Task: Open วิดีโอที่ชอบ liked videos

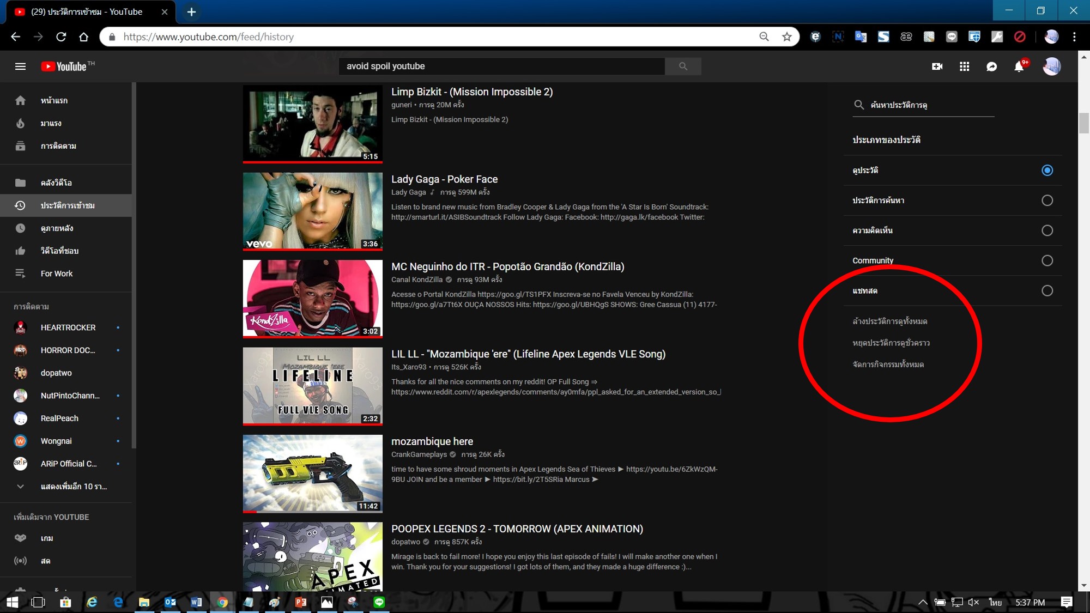Action: coord(66,251)
